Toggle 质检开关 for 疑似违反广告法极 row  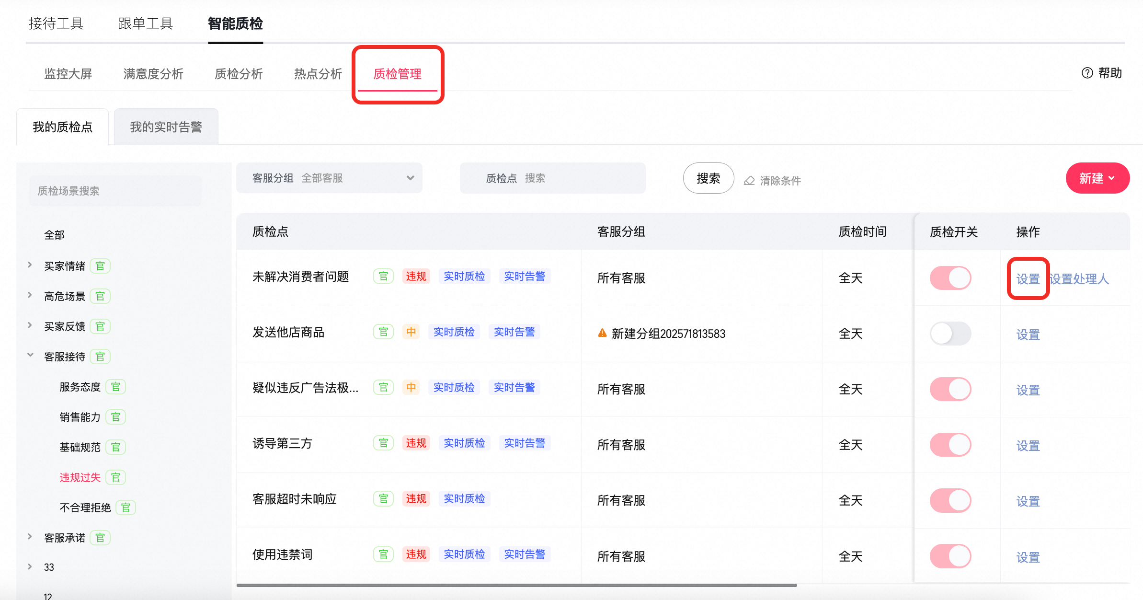(950, 389)
